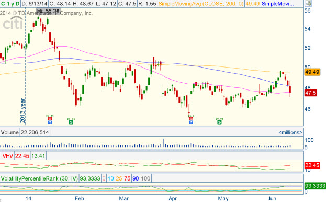Select the volume value 22,206,514
This screenshot has width=327, height=202.
click(x=35, y=133)
